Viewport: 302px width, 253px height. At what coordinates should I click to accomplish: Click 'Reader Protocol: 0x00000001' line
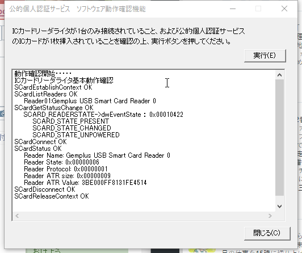[x=66, y=169]
